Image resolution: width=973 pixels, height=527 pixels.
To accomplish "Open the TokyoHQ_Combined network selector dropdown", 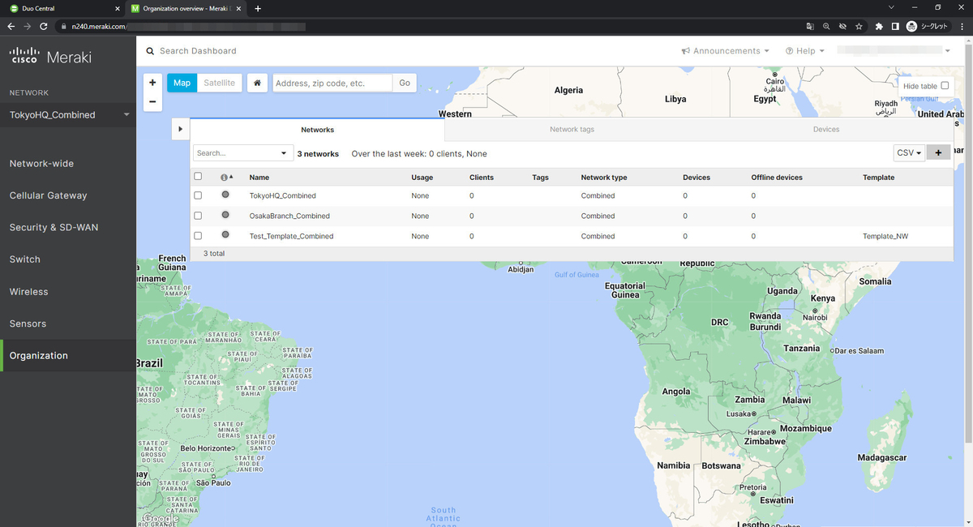I will coord(68,115).
